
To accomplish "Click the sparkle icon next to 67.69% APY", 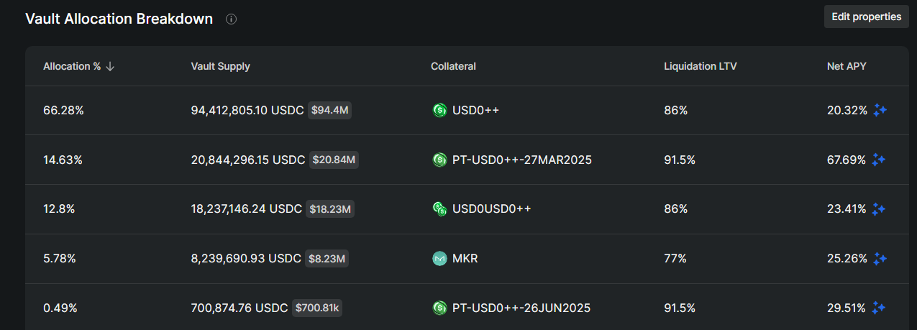I will tap(878, 160).
